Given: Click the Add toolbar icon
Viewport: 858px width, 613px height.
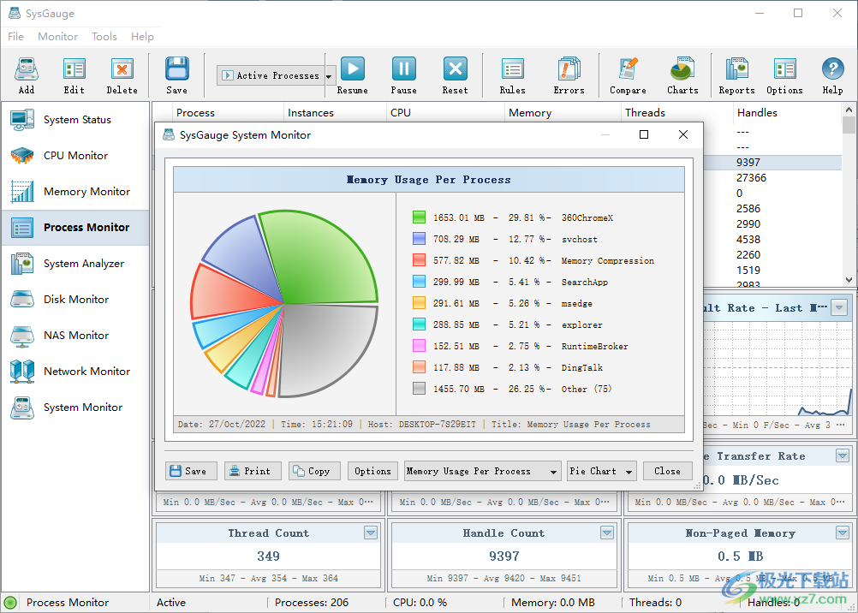Looking at the screenshot, I should 27,75.
